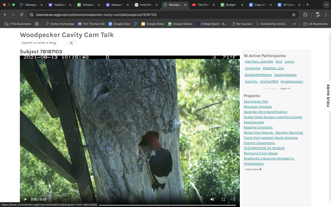
Task: Reload the page with the refresh icon
Action: (21, 15)
